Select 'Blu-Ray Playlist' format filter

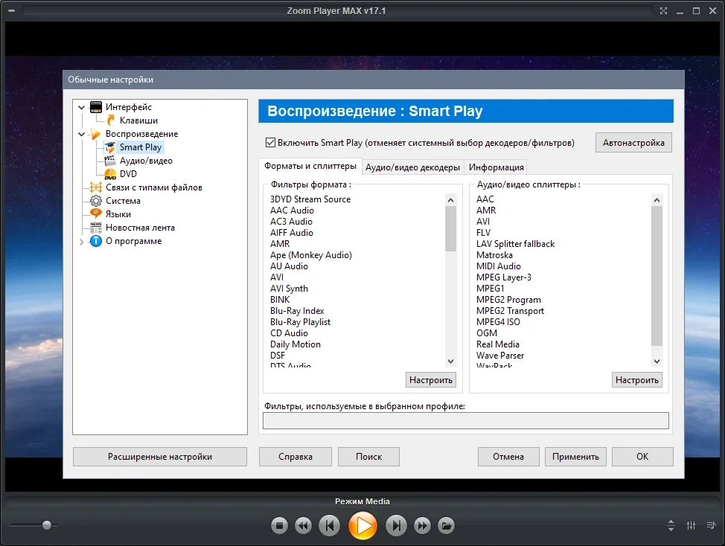[x=300, y=322]
